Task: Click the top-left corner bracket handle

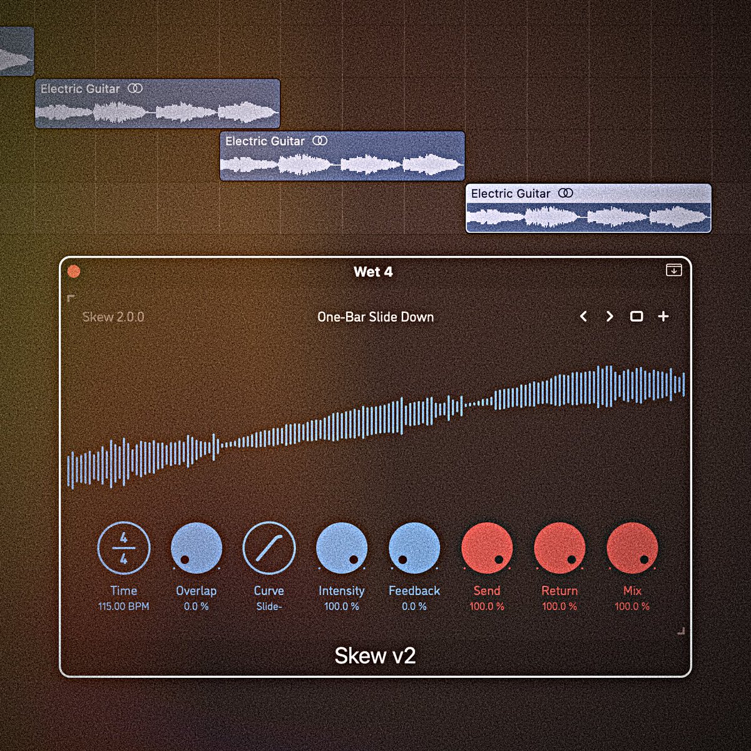Action: [71, 299]
